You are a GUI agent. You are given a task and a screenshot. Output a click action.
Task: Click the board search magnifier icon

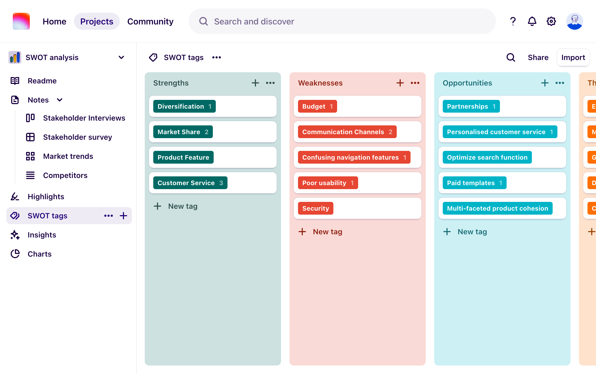[511, 57]
